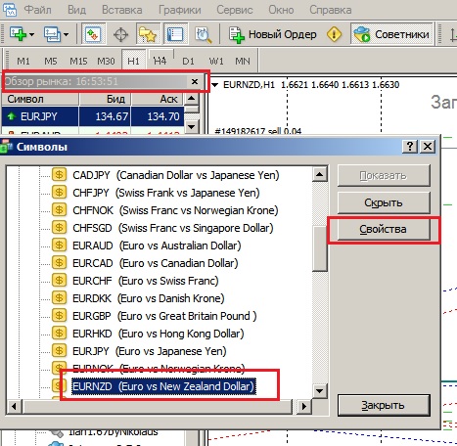This screenshot has height=446, width=457.
Task: Click the Показать button
Action: pos(384,175)
